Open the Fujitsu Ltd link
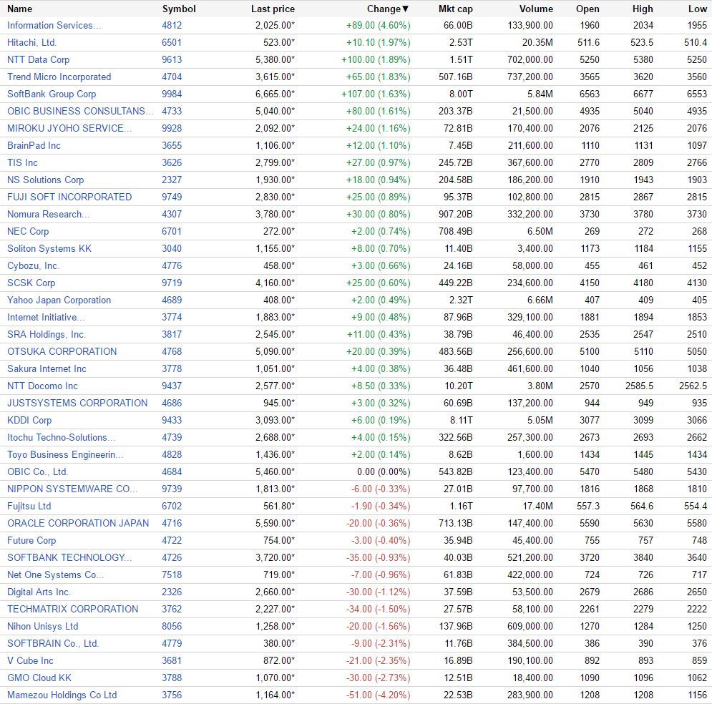This screenshot has height=704, width=712. [29, 506]
